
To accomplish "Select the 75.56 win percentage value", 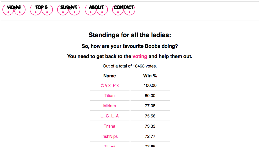I will [150, 116].
